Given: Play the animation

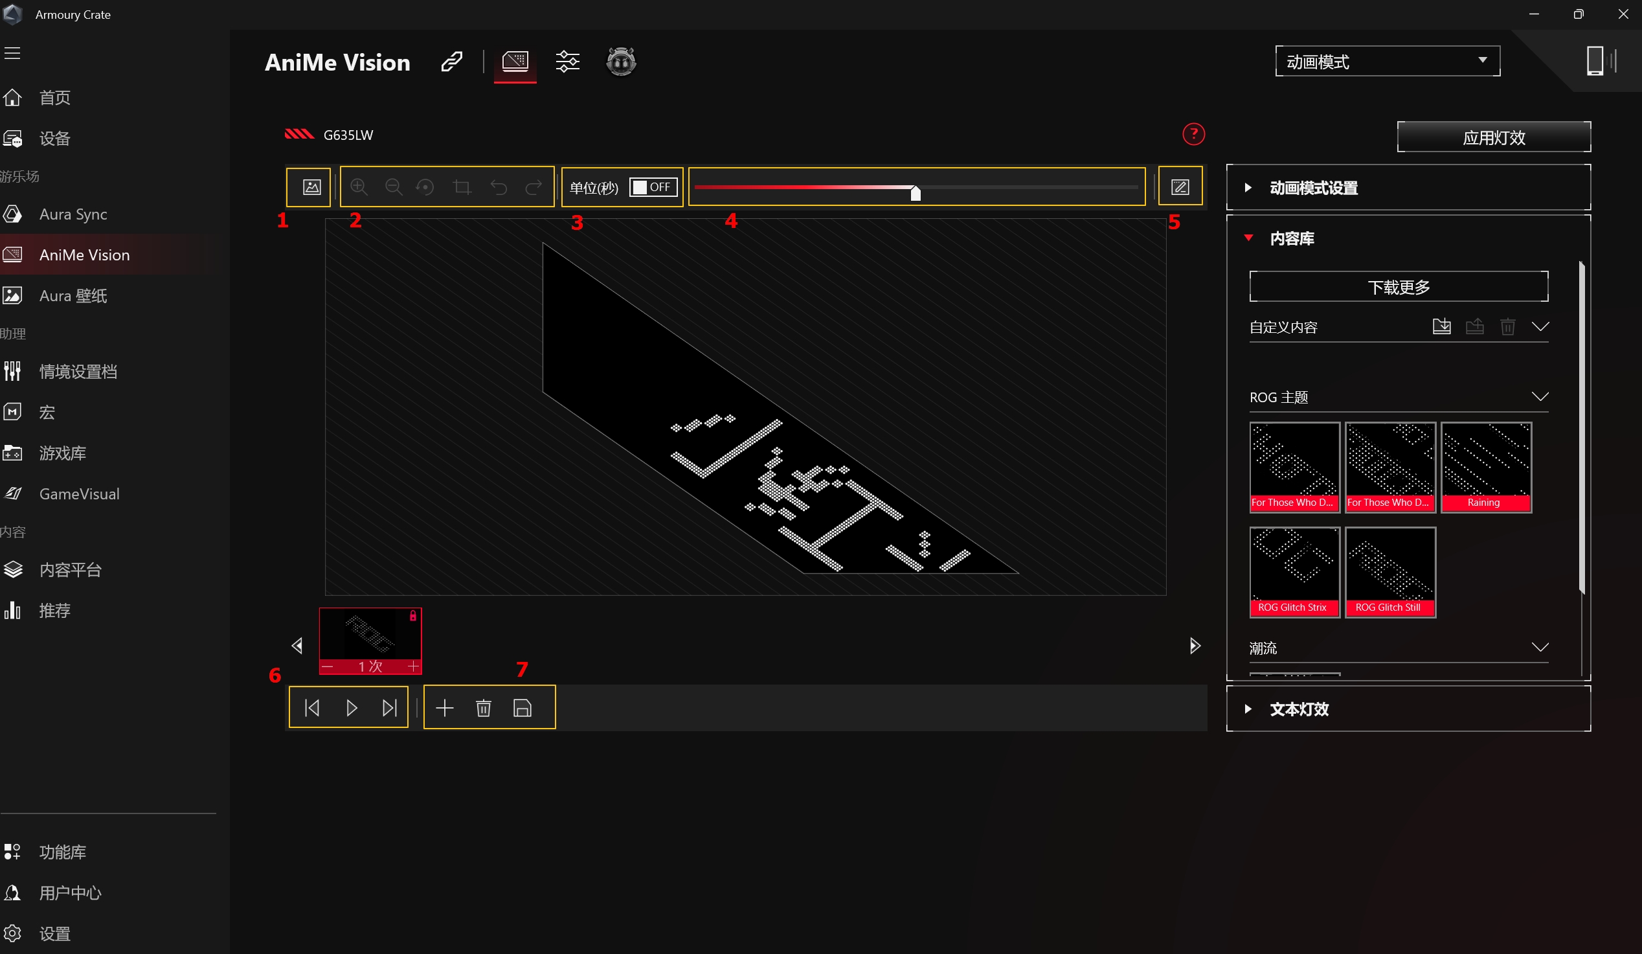Looking at the screenshot, I should (351, 708).
